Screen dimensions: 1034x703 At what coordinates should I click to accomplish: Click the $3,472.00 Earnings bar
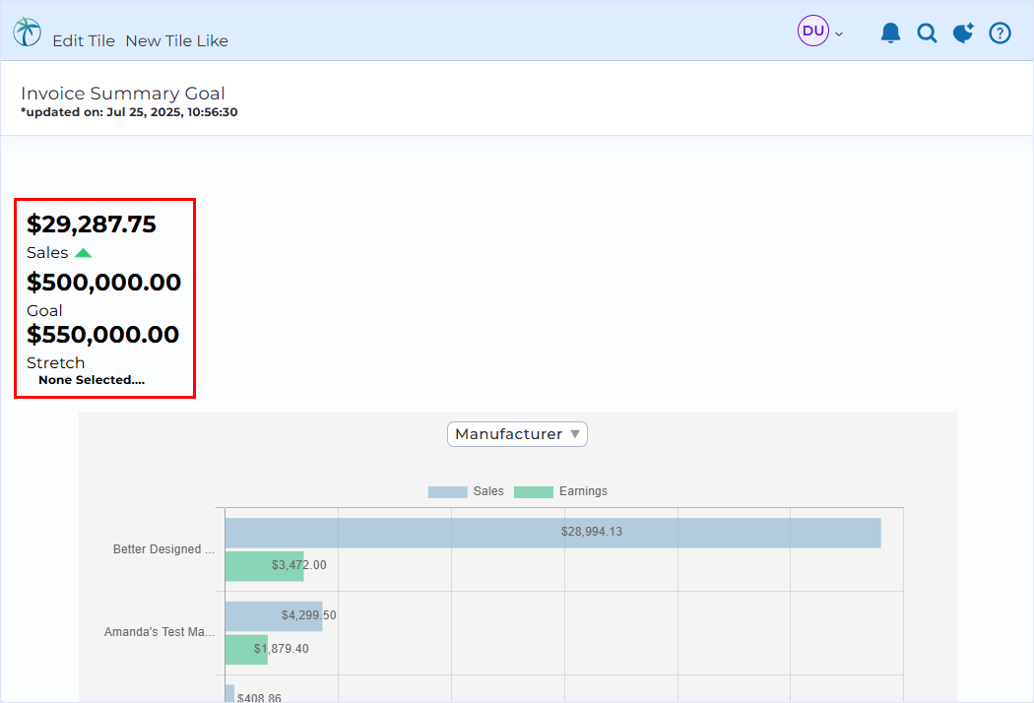(265, 566)
